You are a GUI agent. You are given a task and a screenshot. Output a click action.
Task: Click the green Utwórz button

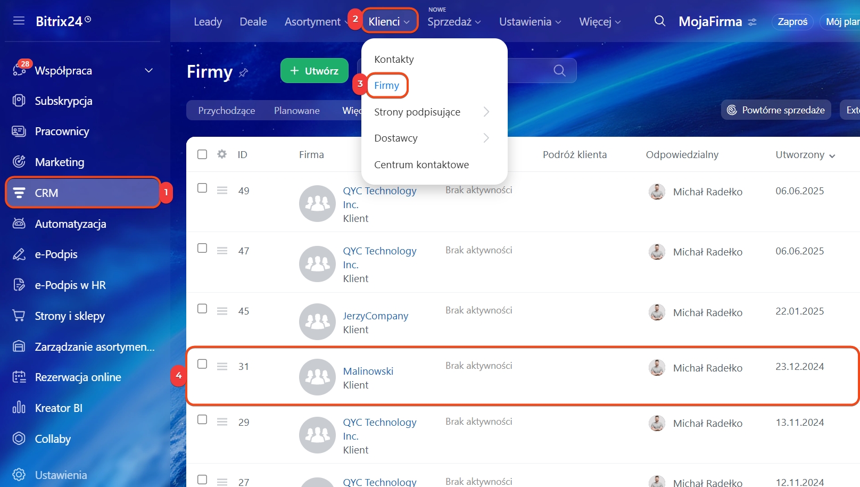[315, 71]
